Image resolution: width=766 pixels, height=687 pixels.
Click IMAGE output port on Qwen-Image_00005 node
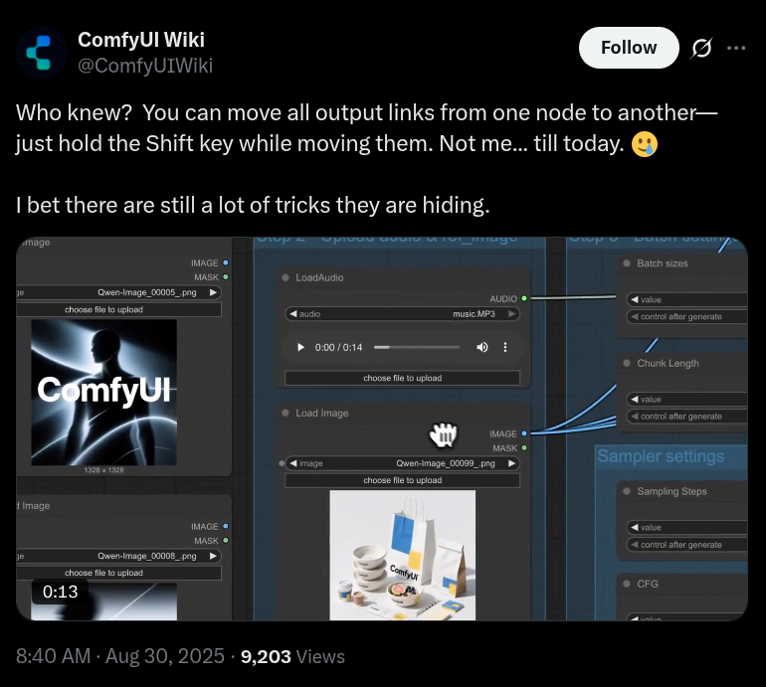pyautogui.click(x=225, y=262)
